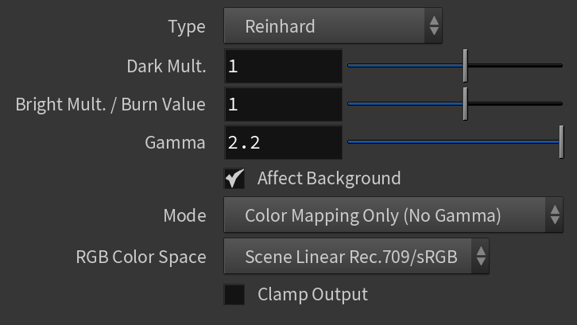The image size is (577, 325).
Task: Click the middle of the Gamma slider track
Action: pos(453,142)
